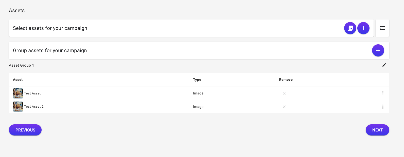Open the image library for asset selection
Image resolution: width=404 pixels, height=157 pixels.
coord(350,28)
